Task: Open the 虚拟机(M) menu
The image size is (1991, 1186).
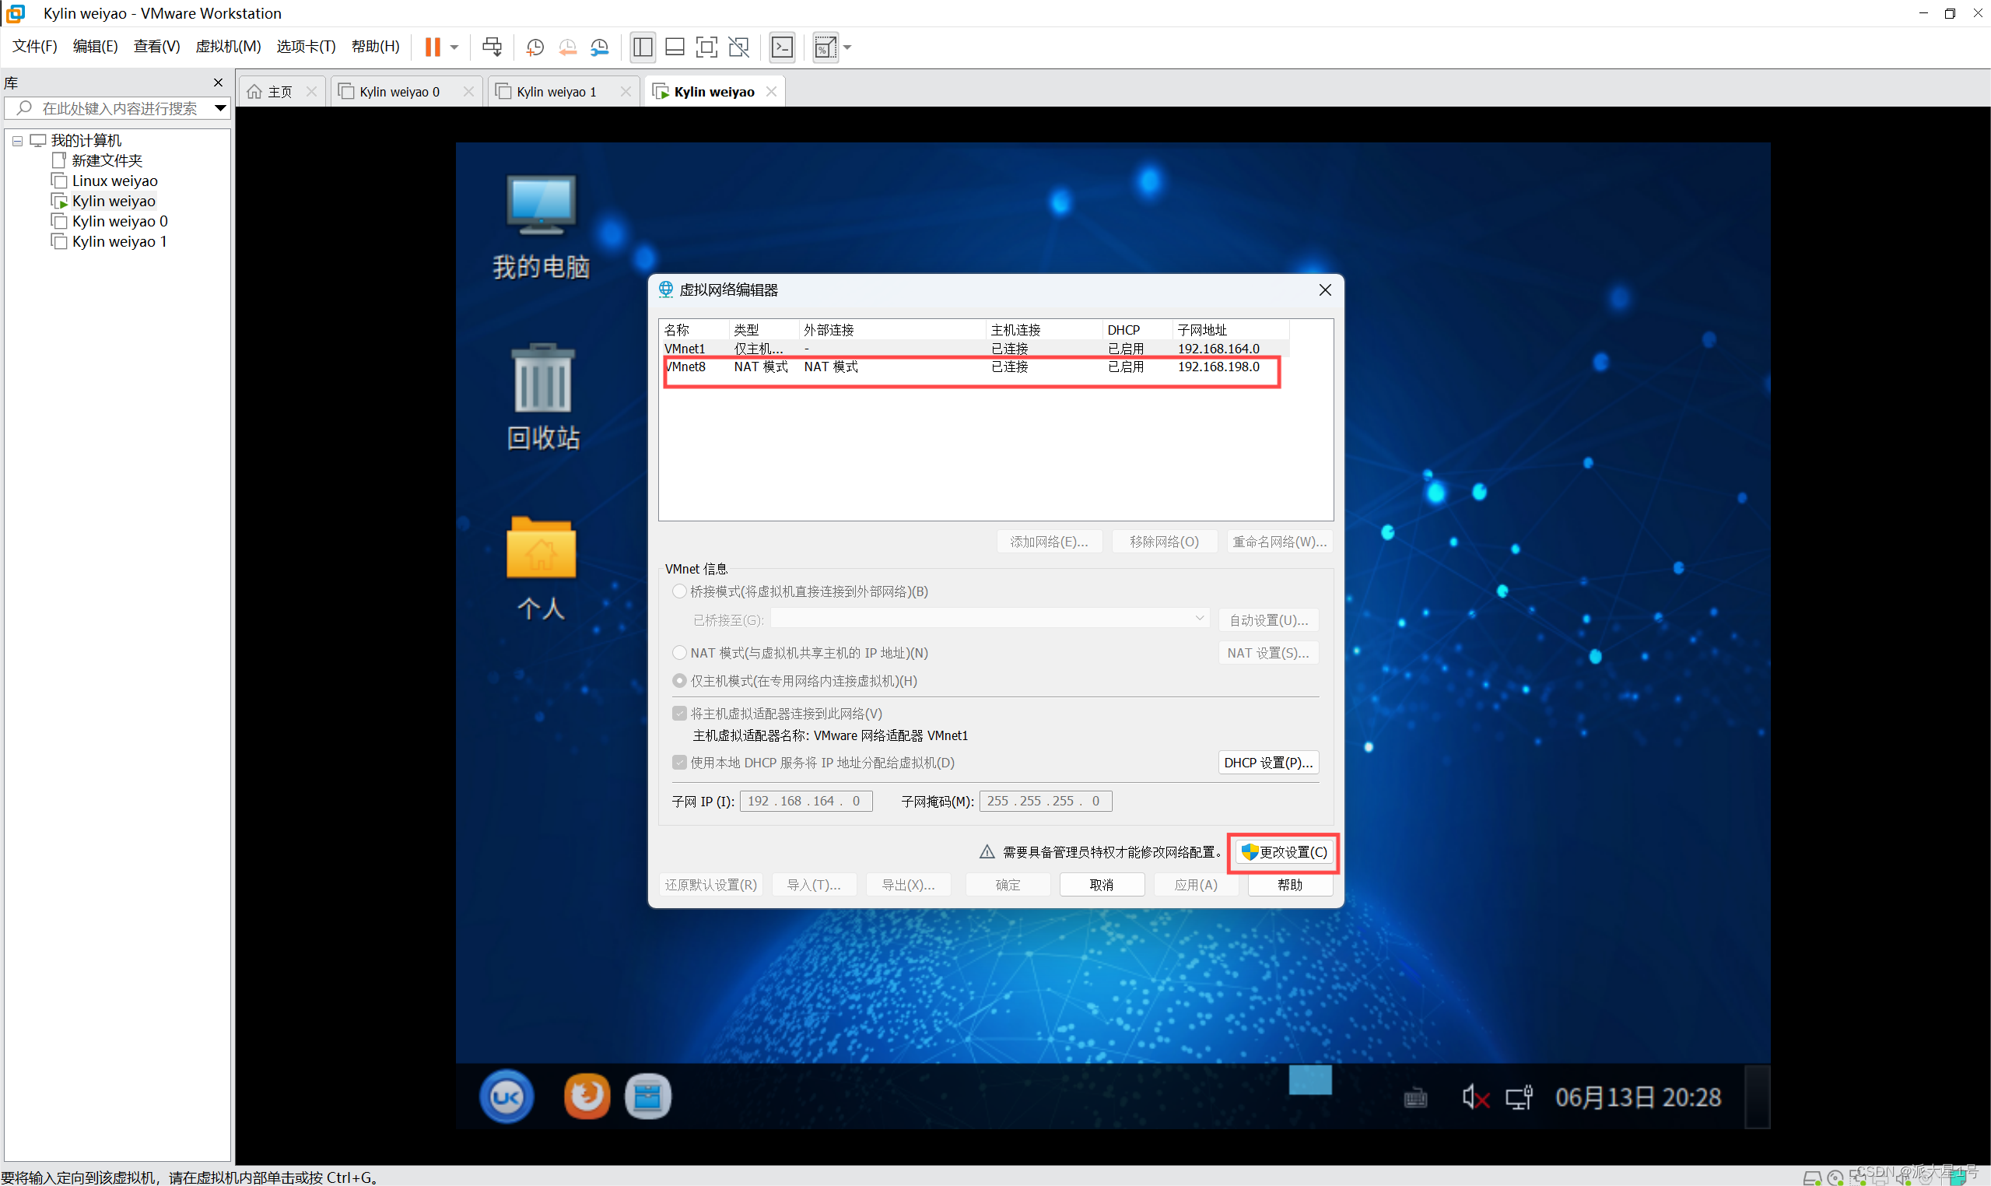Action: 228,47
